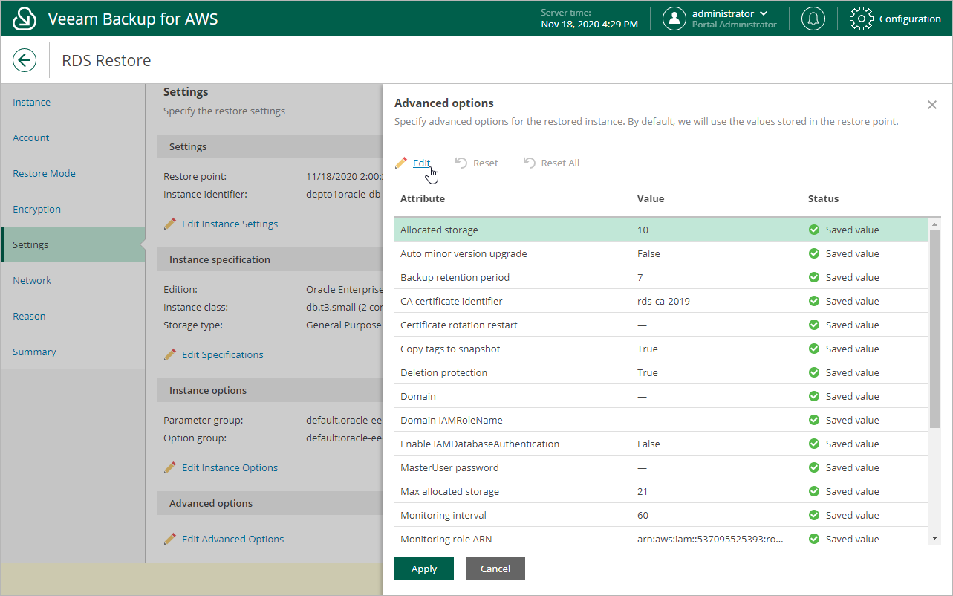Select the Certificate rotation restart row
The width and height of the screenshot is (953, 596).
click(x=661, y=325)
